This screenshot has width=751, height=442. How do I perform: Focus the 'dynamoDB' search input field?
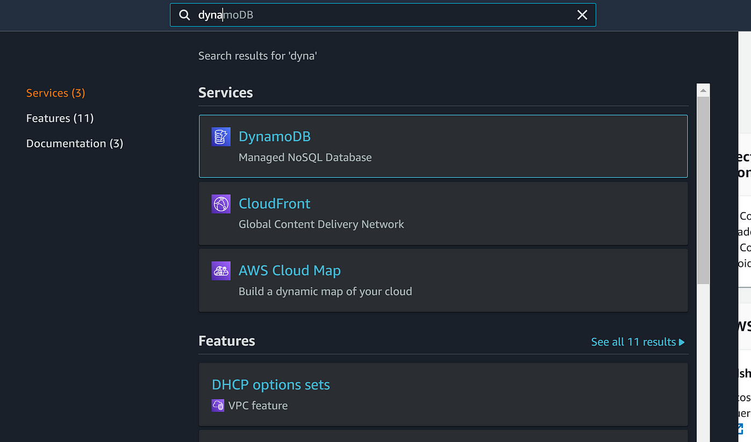(x=383, y=15)
